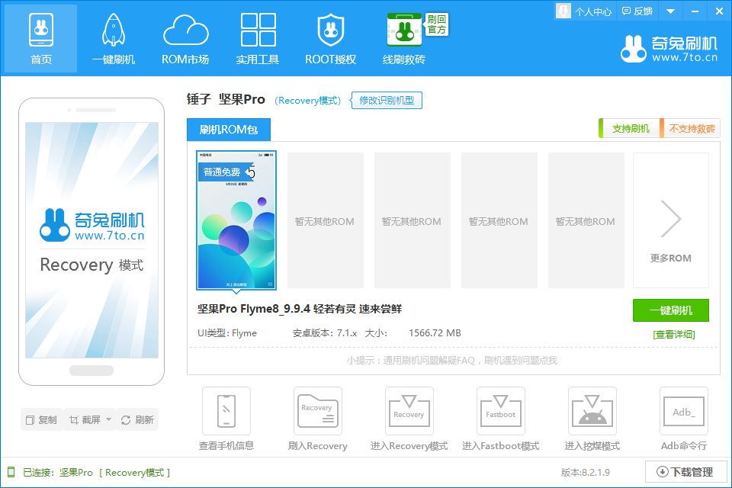Open 个人中心 user center
Screen dimensions: 732x488
click(x=584, y=11)
